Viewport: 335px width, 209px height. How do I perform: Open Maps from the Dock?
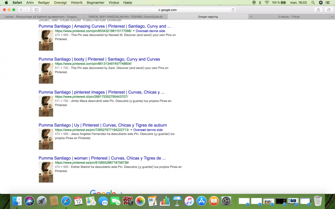click(x=91, y=201)
